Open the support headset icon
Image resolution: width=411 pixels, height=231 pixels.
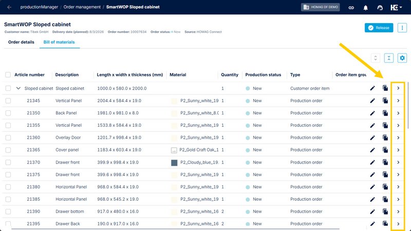[x=380, y=8]
